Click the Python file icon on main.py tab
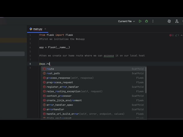Viewport: 183px width, 137px height. (31, 29)
